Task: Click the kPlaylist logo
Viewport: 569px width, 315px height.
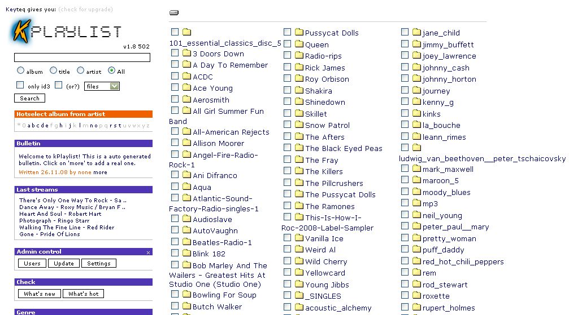Action: 67,31
